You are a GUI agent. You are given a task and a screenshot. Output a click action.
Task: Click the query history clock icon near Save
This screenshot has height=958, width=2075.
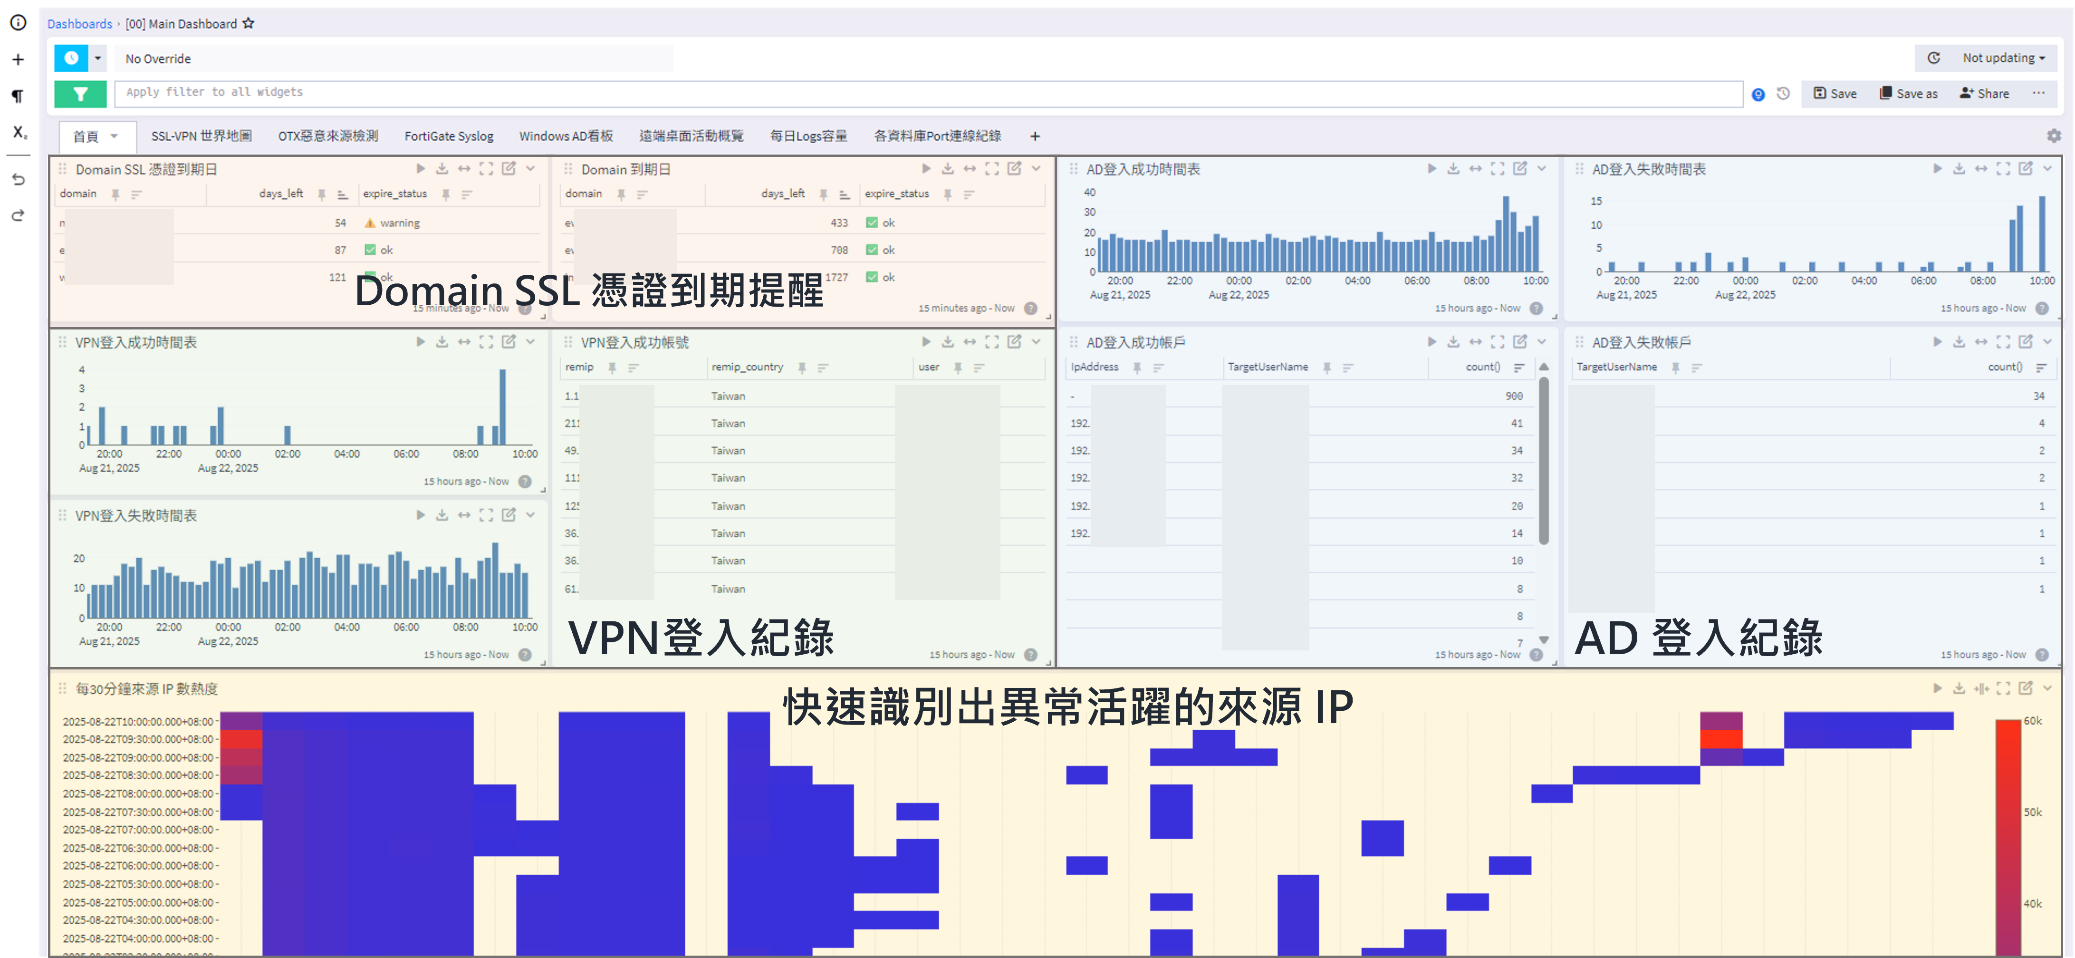(x=1783, y=94)
